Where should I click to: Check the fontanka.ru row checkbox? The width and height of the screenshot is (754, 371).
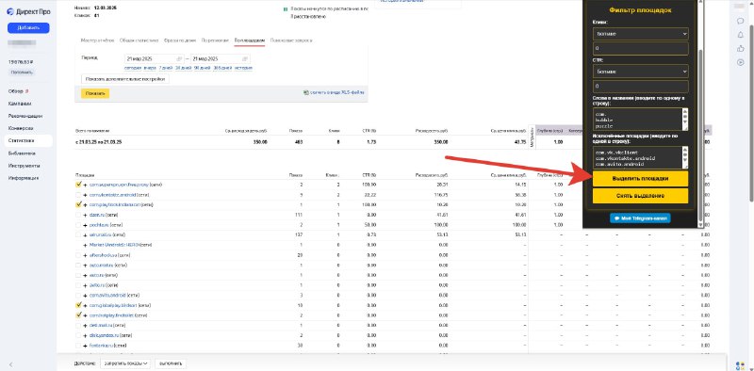click(x=78, y=346)
